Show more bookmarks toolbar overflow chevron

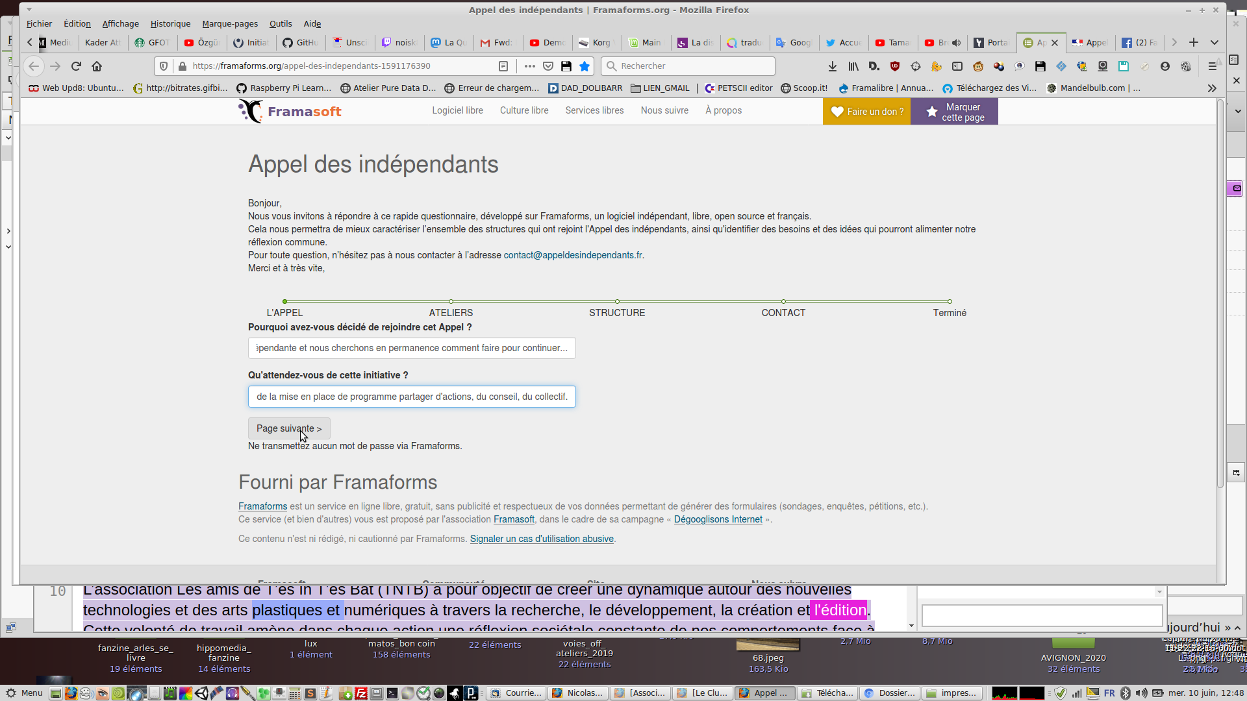[x=1212, y=88]
